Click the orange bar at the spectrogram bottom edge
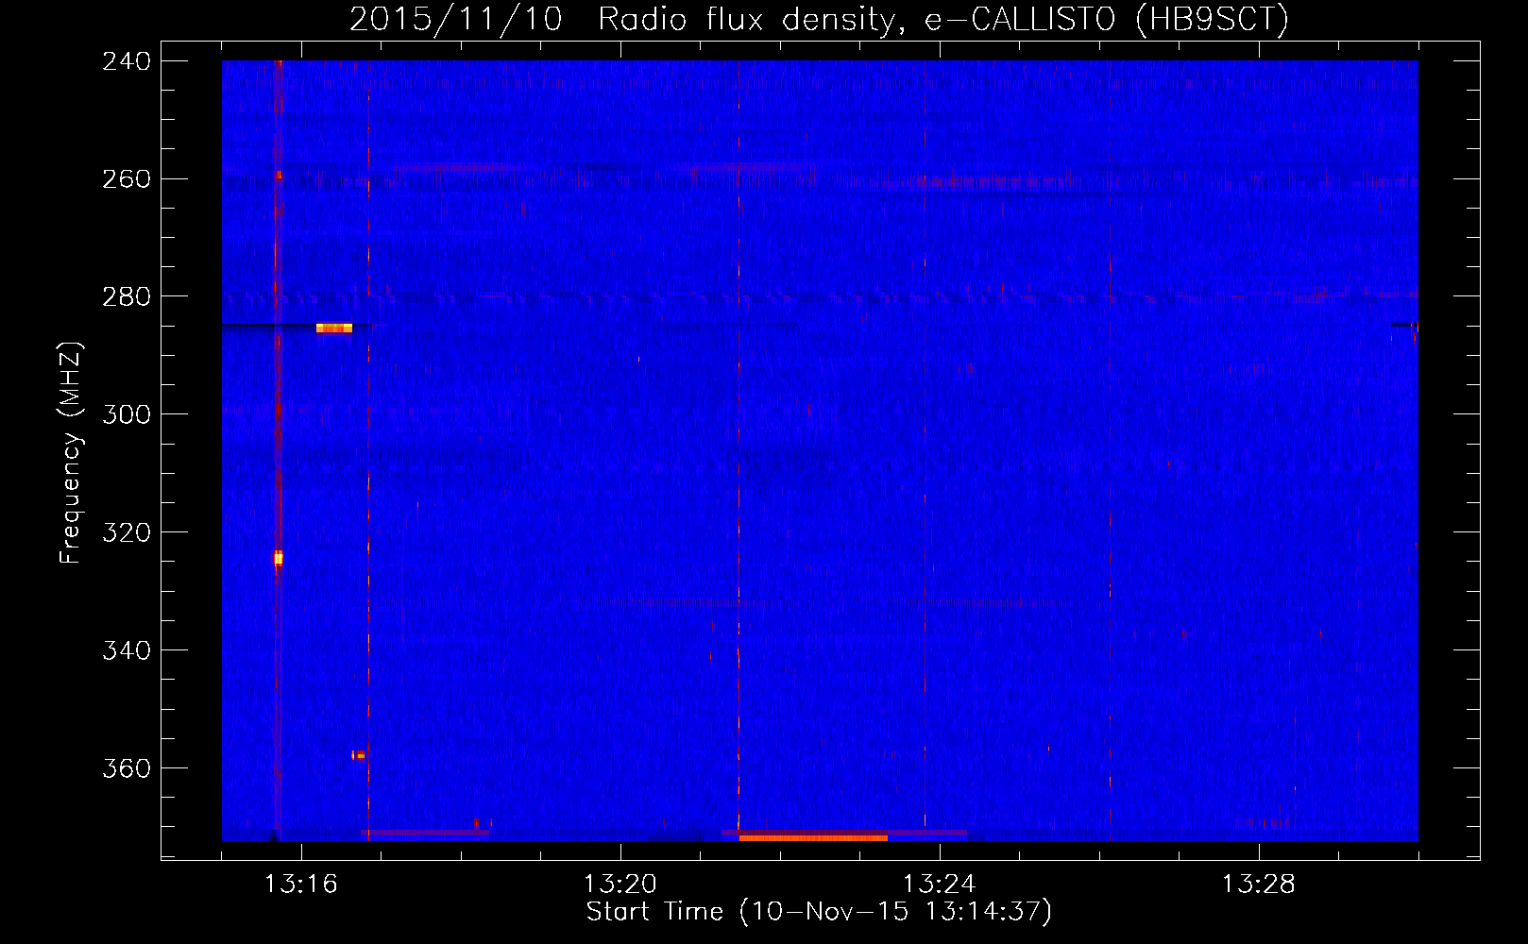This screenshot has height=944, width=1528. click(813, 837)
